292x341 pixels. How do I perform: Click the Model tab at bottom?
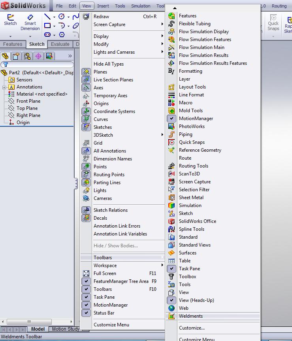point(38,329)
